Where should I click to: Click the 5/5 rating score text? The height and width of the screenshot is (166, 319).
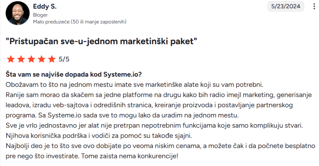(x=64, y=59)
